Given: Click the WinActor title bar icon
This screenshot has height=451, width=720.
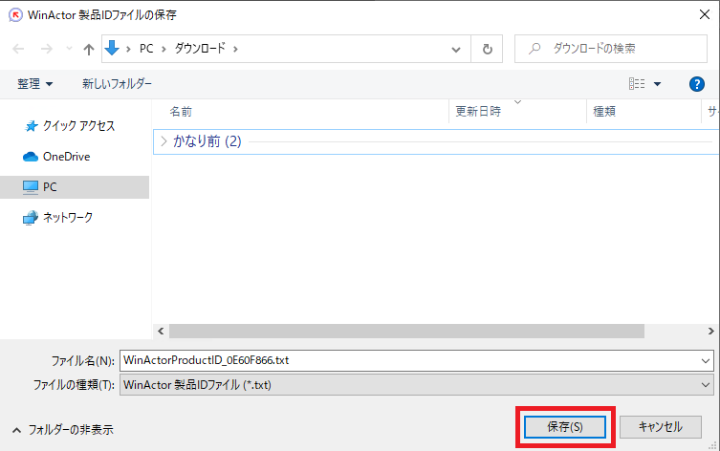Looking at the screenshot, I should (15, 14).
